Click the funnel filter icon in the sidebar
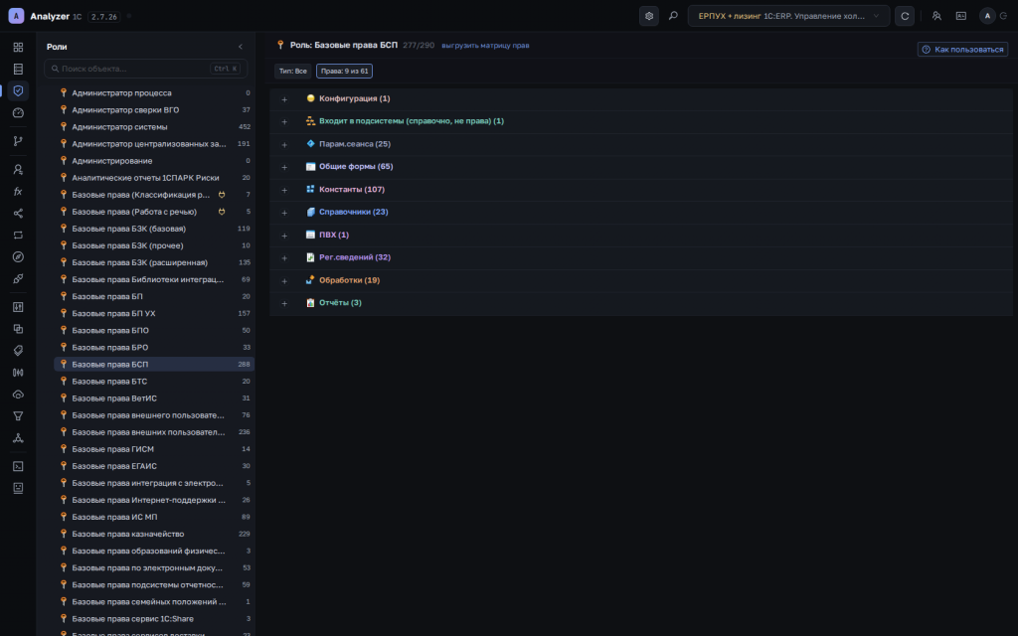1018x636 pixels. pyautogui.click(x=18, y=416)
